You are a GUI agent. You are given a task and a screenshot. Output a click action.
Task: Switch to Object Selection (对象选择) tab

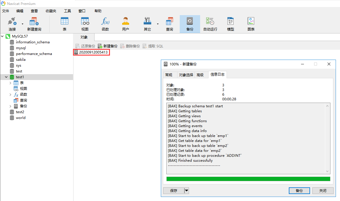[186, 75]
